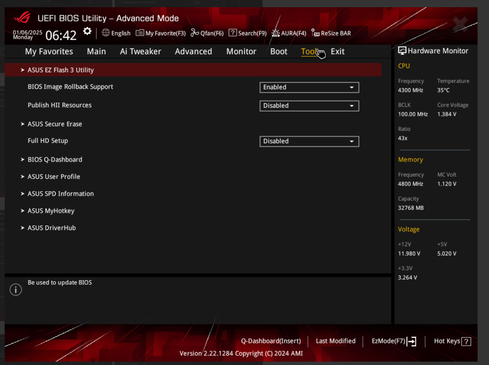Click the My Favorite list icon
This screenshot has width=489, height=365.
140,33
